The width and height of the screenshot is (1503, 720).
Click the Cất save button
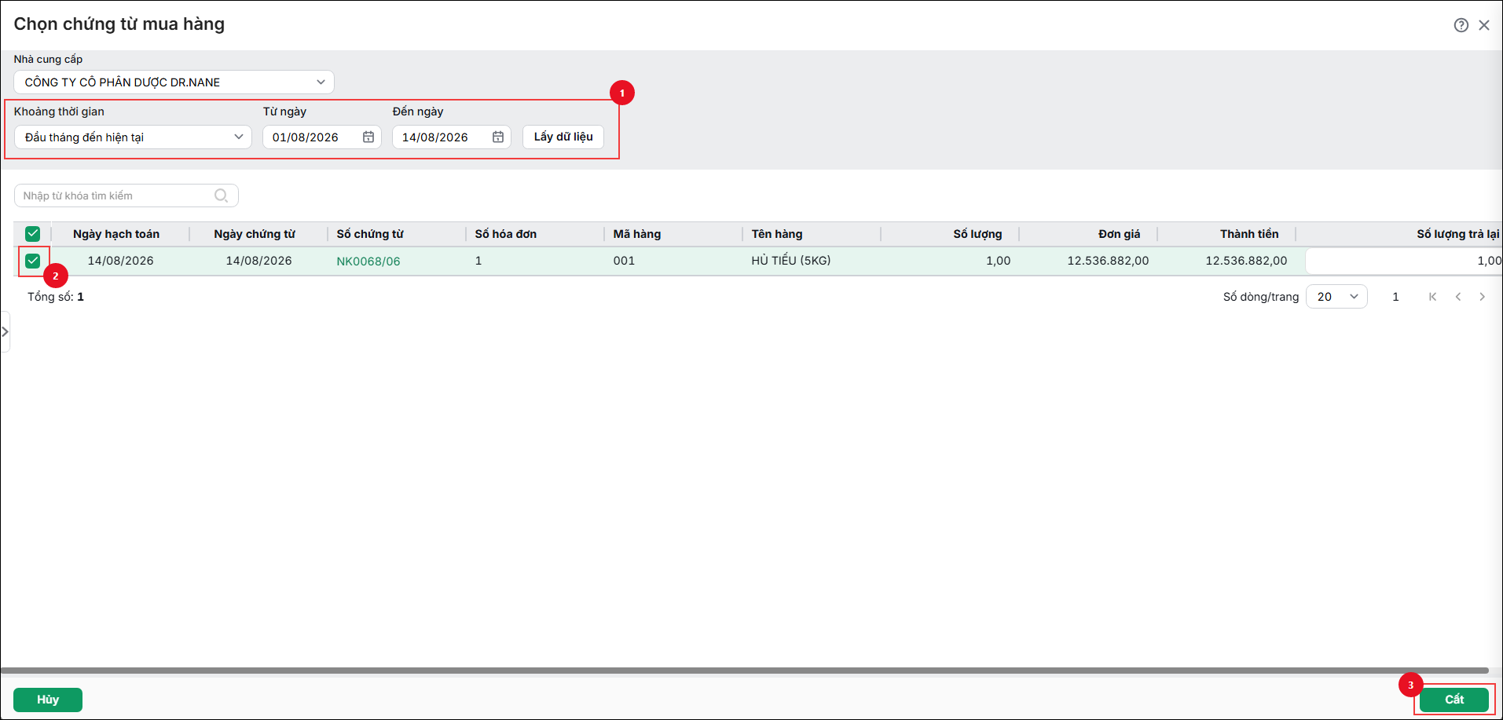tap(1454, 700)
